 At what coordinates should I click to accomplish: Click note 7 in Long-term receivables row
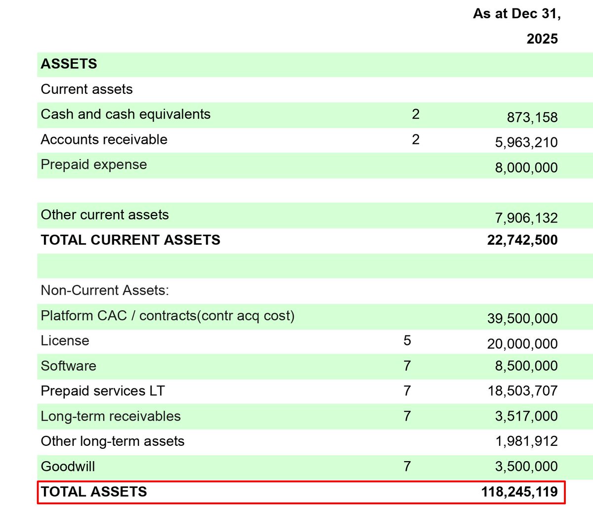click(407, 416)
